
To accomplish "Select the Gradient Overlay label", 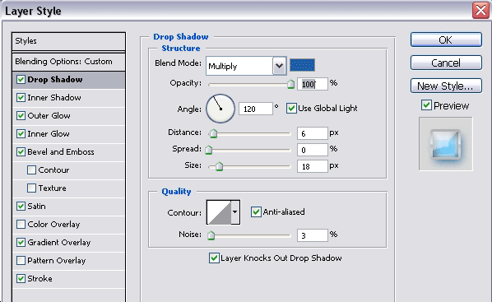I will point(58,243).
